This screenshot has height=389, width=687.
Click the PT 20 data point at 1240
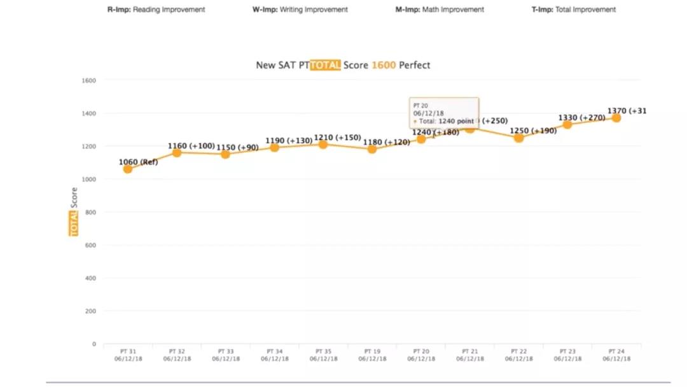pos(421,139)
